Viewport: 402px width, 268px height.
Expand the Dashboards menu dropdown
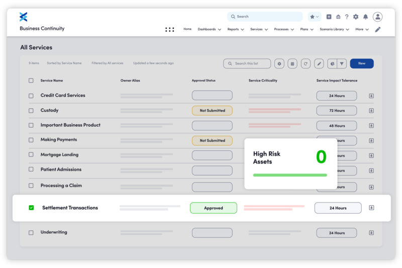210,29
